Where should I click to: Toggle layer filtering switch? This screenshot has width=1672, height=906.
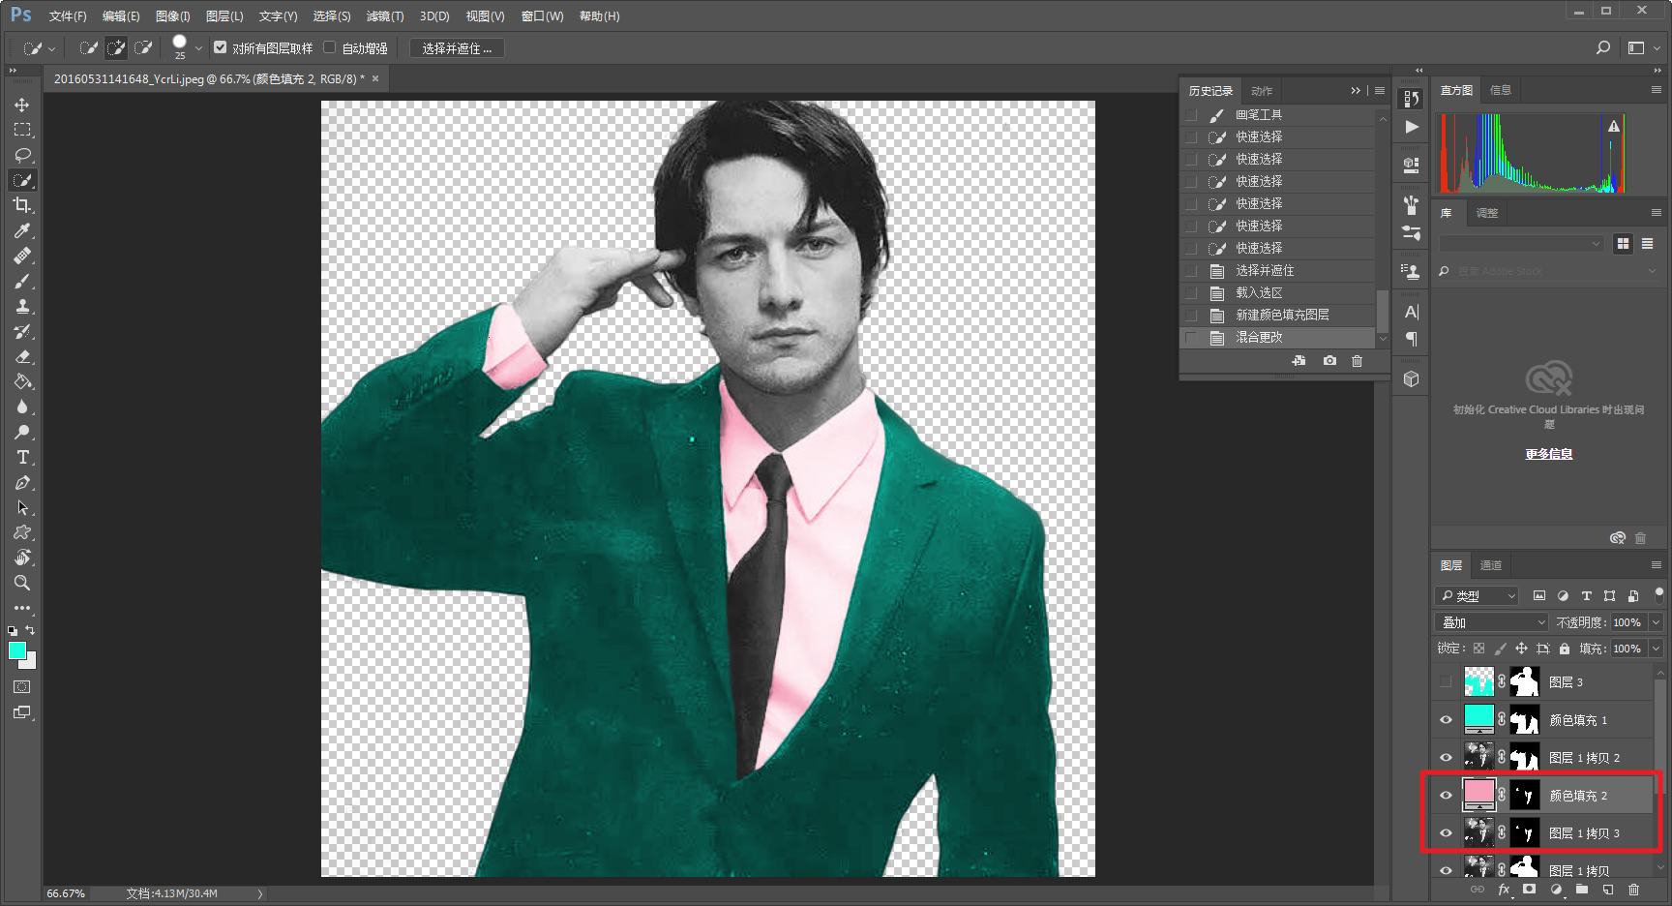pos(1658,593)
